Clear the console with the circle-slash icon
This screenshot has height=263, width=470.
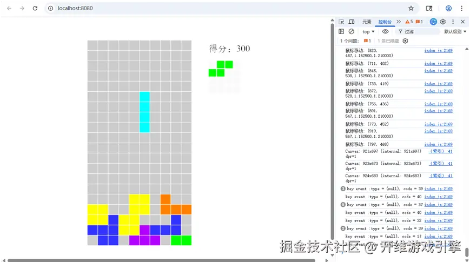(352, 31)
